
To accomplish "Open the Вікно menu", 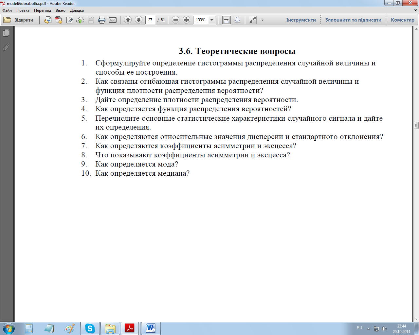I will tap(61, 10).
